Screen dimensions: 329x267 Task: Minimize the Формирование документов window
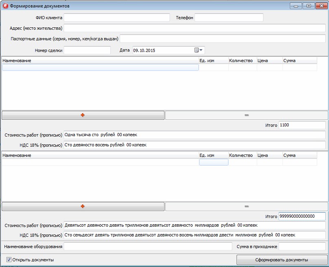pos(296,6)
